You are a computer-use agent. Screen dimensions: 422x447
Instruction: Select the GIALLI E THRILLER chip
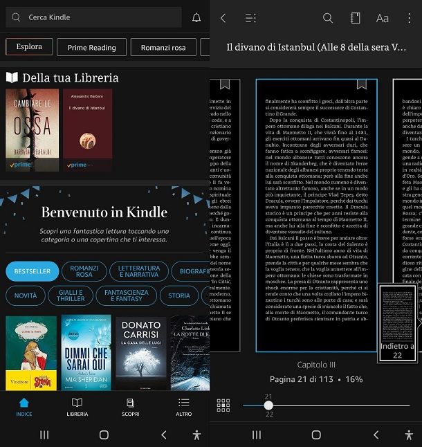(71, 295)
